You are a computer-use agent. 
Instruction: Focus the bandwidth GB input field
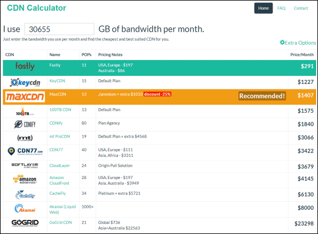tap(59, 29)
